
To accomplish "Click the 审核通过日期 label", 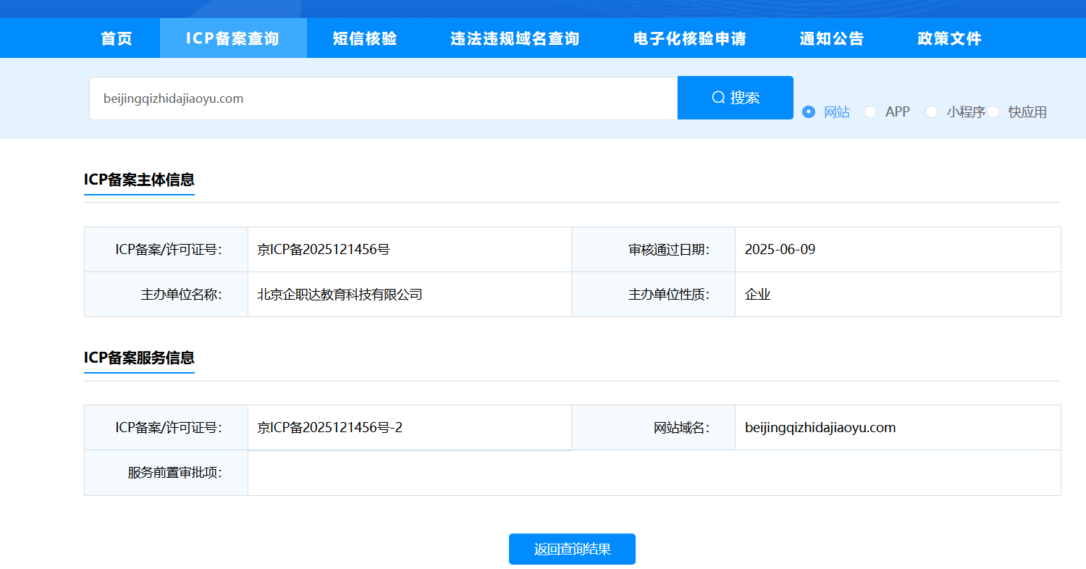I will 669,250.
